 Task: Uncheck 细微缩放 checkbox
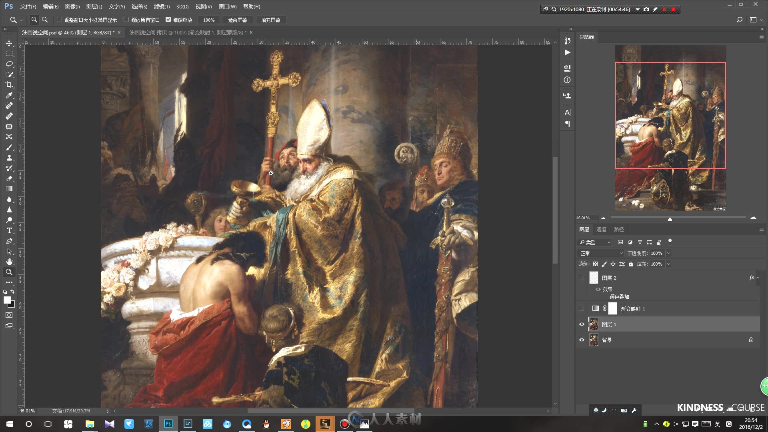[168, 20]
